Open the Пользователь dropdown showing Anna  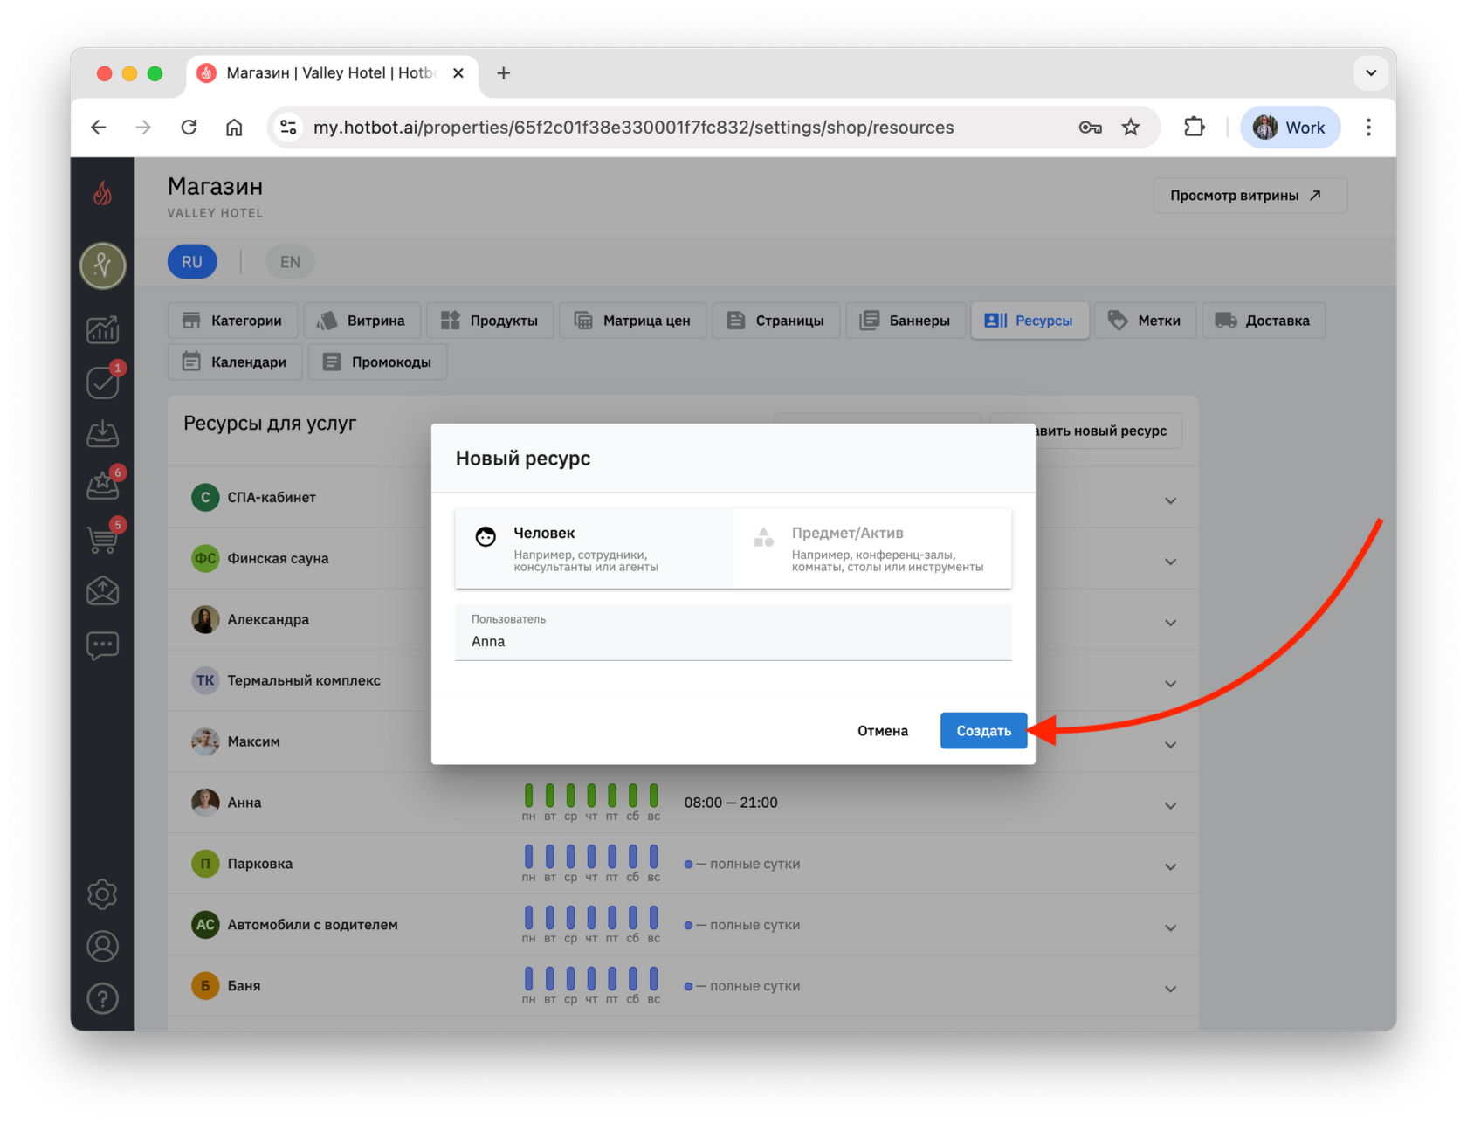pyautogui.click(x=733, y=632)
